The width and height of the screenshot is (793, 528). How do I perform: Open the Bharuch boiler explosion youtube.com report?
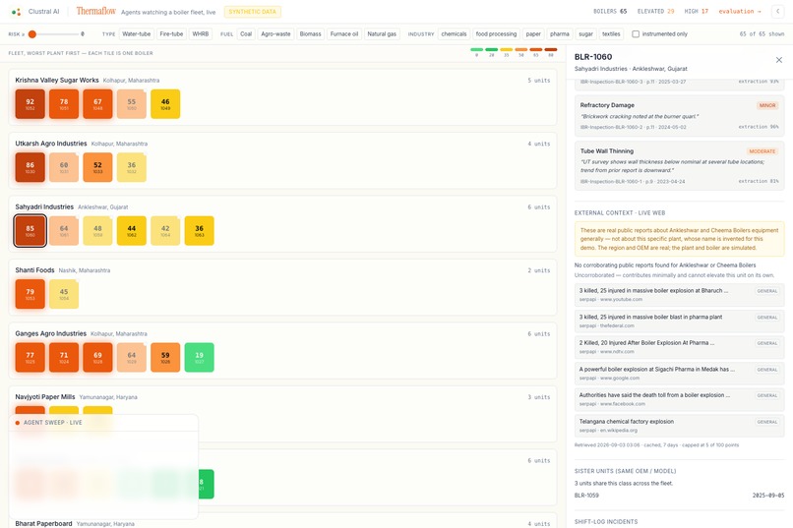click(x=679, y=295)
